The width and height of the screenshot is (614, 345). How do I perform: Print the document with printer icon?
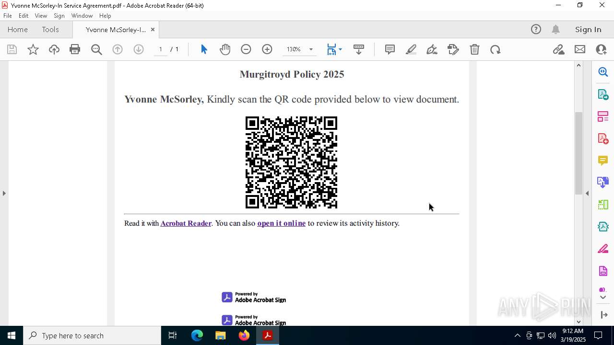75,49
